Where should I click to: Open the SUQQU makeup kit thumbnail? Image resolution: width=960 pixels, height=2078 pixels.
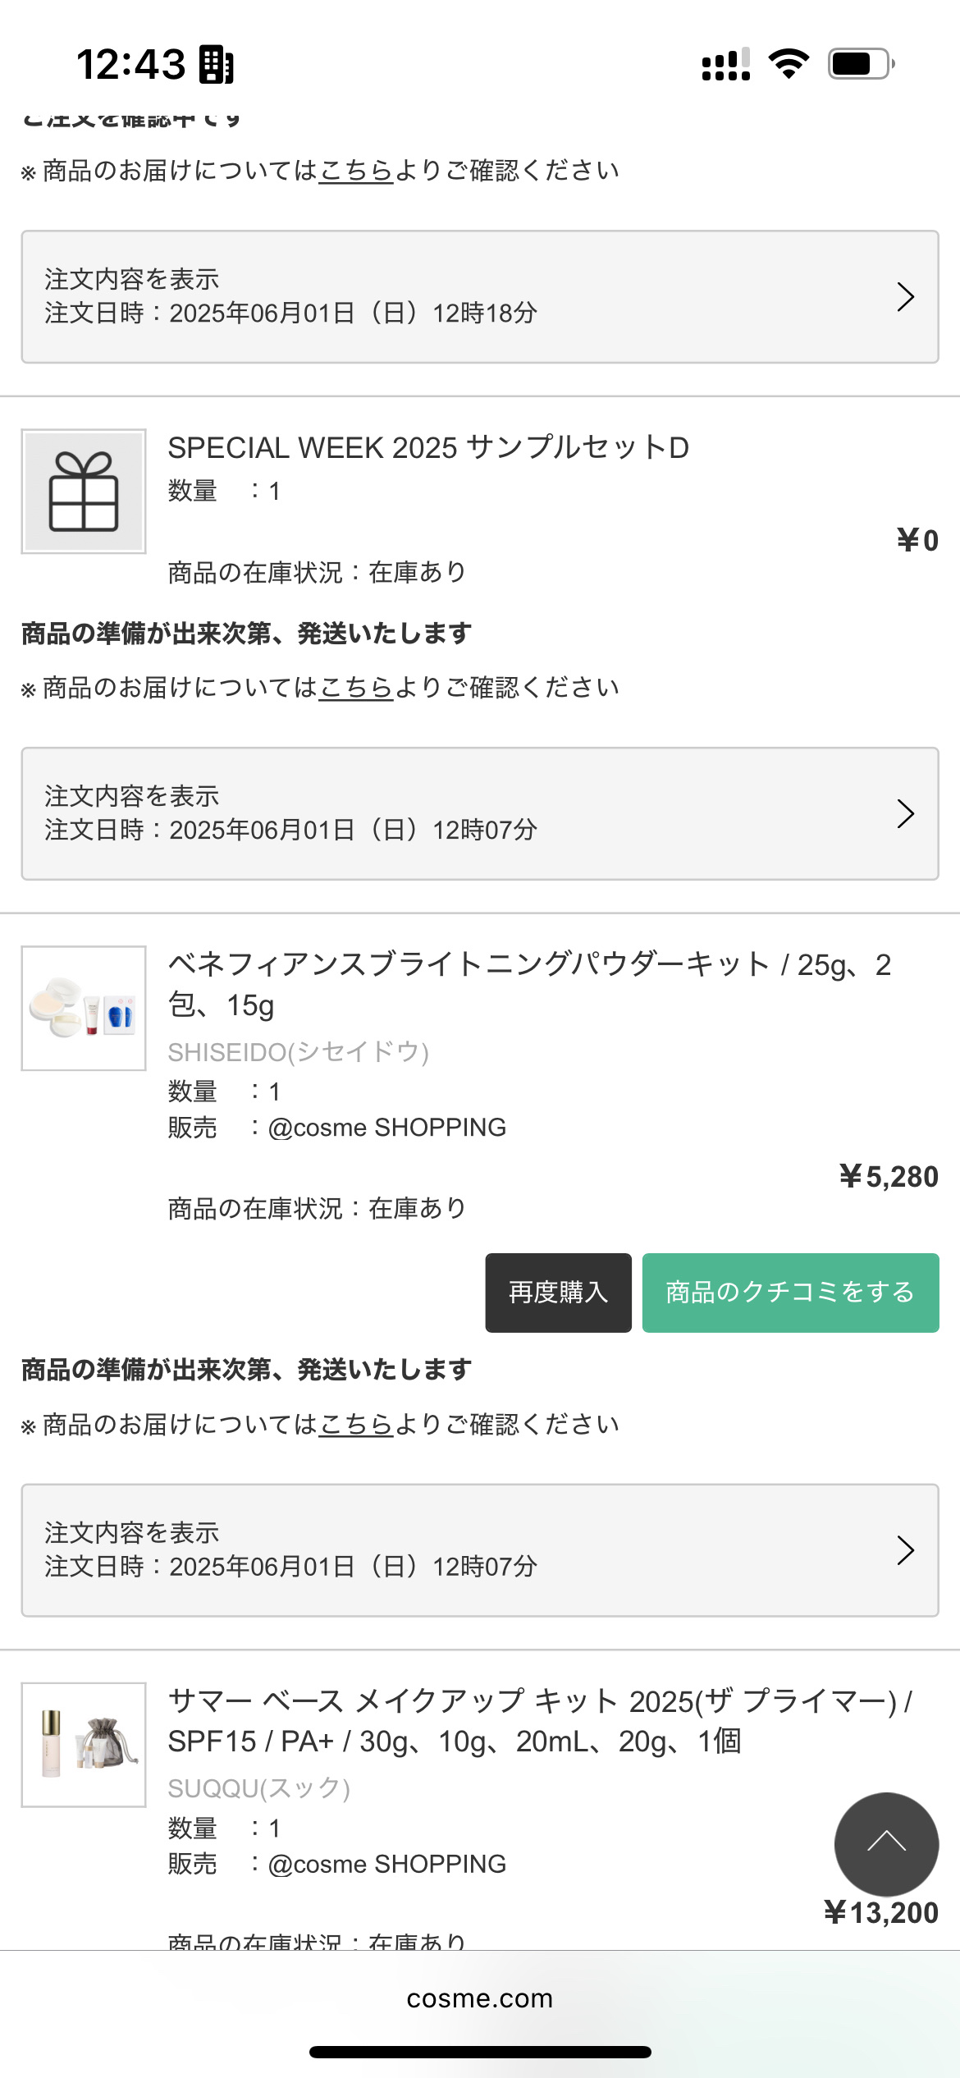pos(84,1744)
